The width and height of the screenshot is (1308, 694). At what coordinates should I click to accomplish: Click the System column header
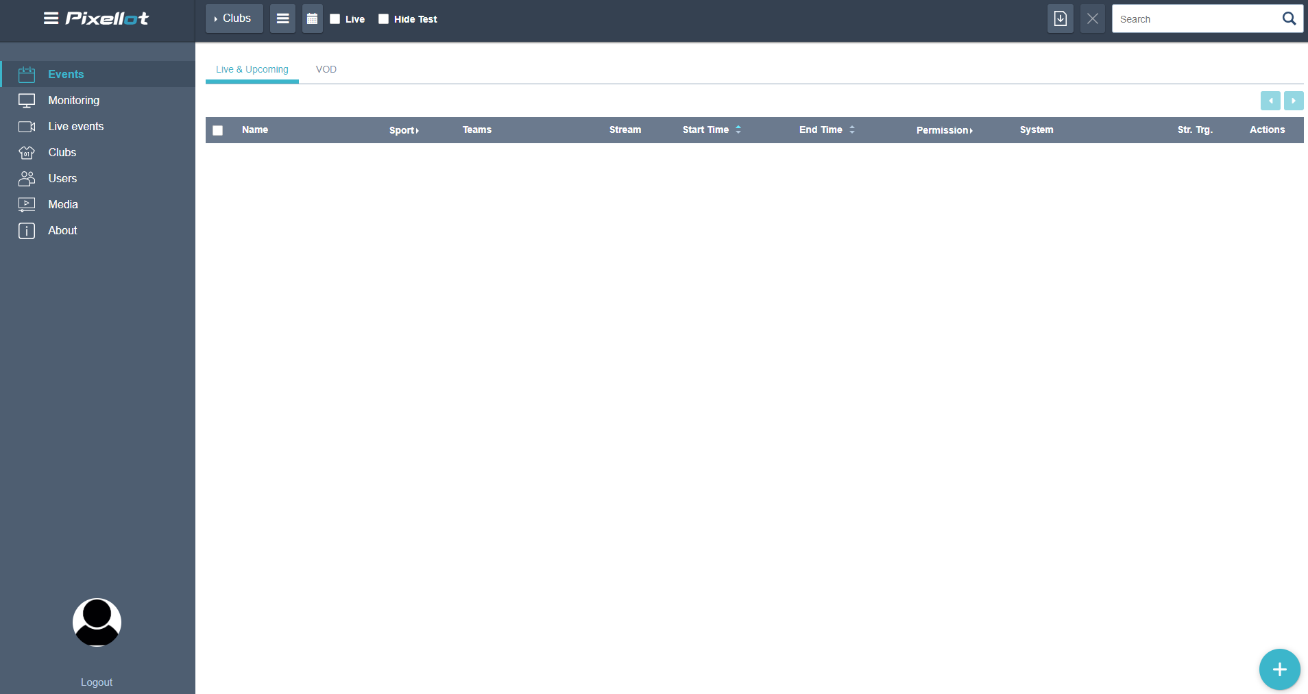1037,129
